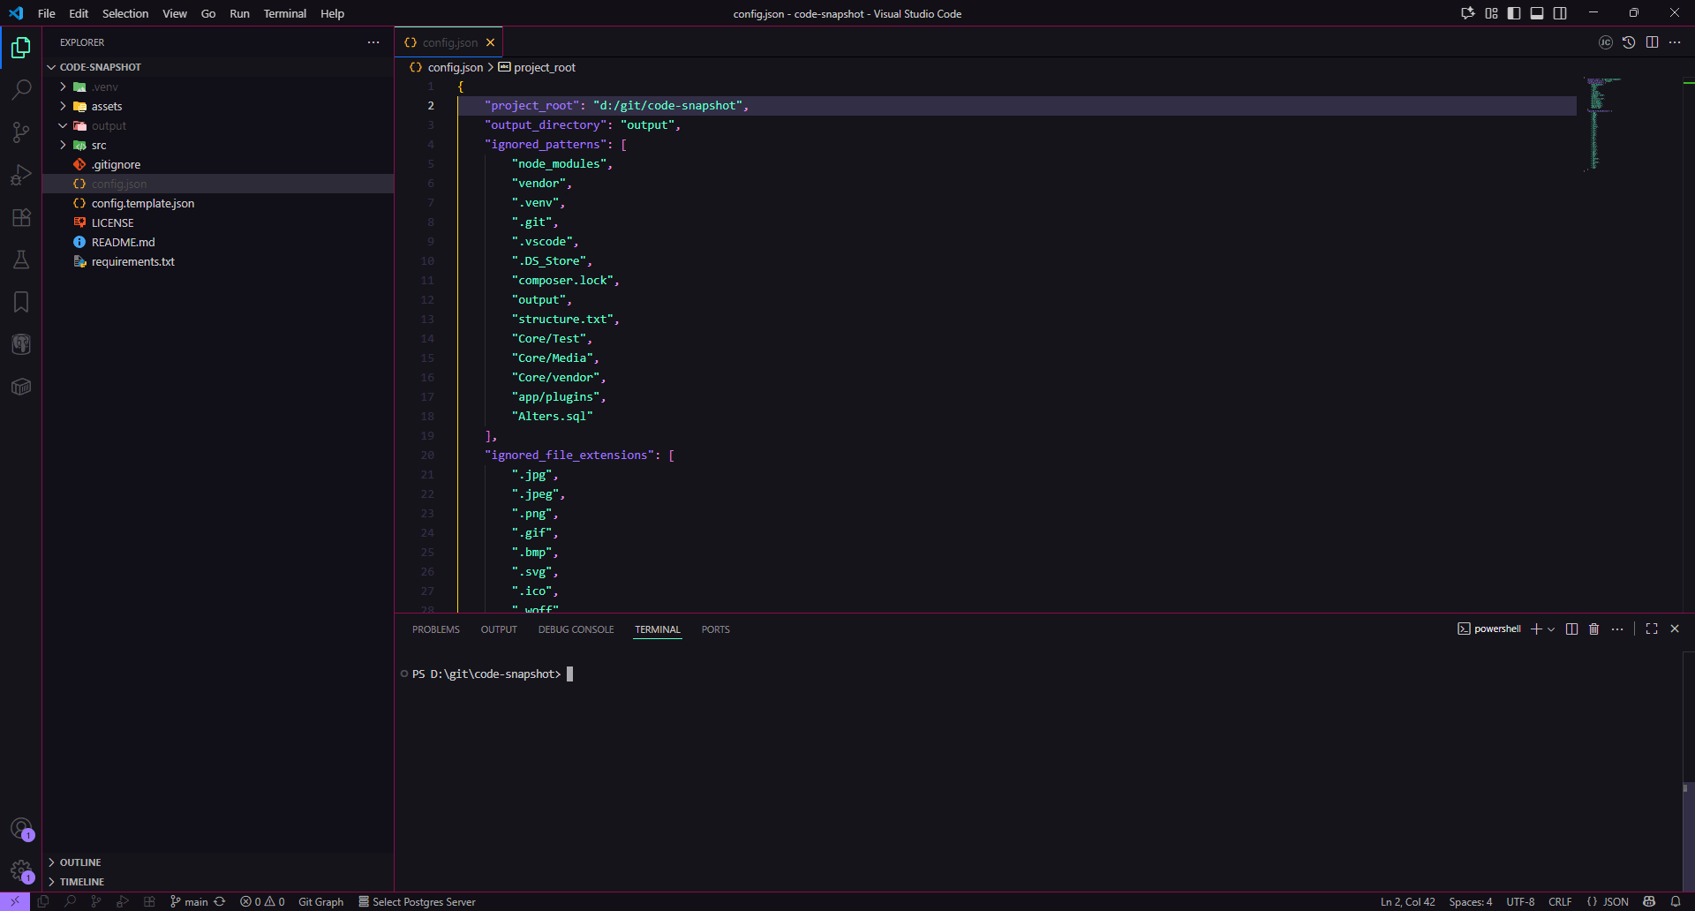Image resolution: width=1695 pixels, height=911 pixels.
Task: Click the main branch in status bar
Action: pyautogui.click(x=190, y=901)
